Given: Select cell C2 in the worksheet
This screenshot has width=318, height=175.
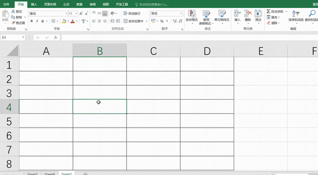Looking at the screenshot, I should tap(153, 78).
